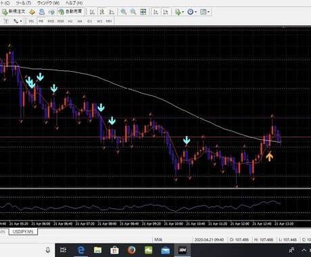Click the globe icon in the toolbar
This screenshot has height=257, width=311.
[x=51, y=11]
